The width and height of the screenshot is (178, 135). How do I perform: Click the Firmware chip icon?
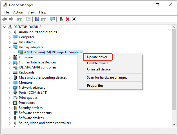[15, 57]
